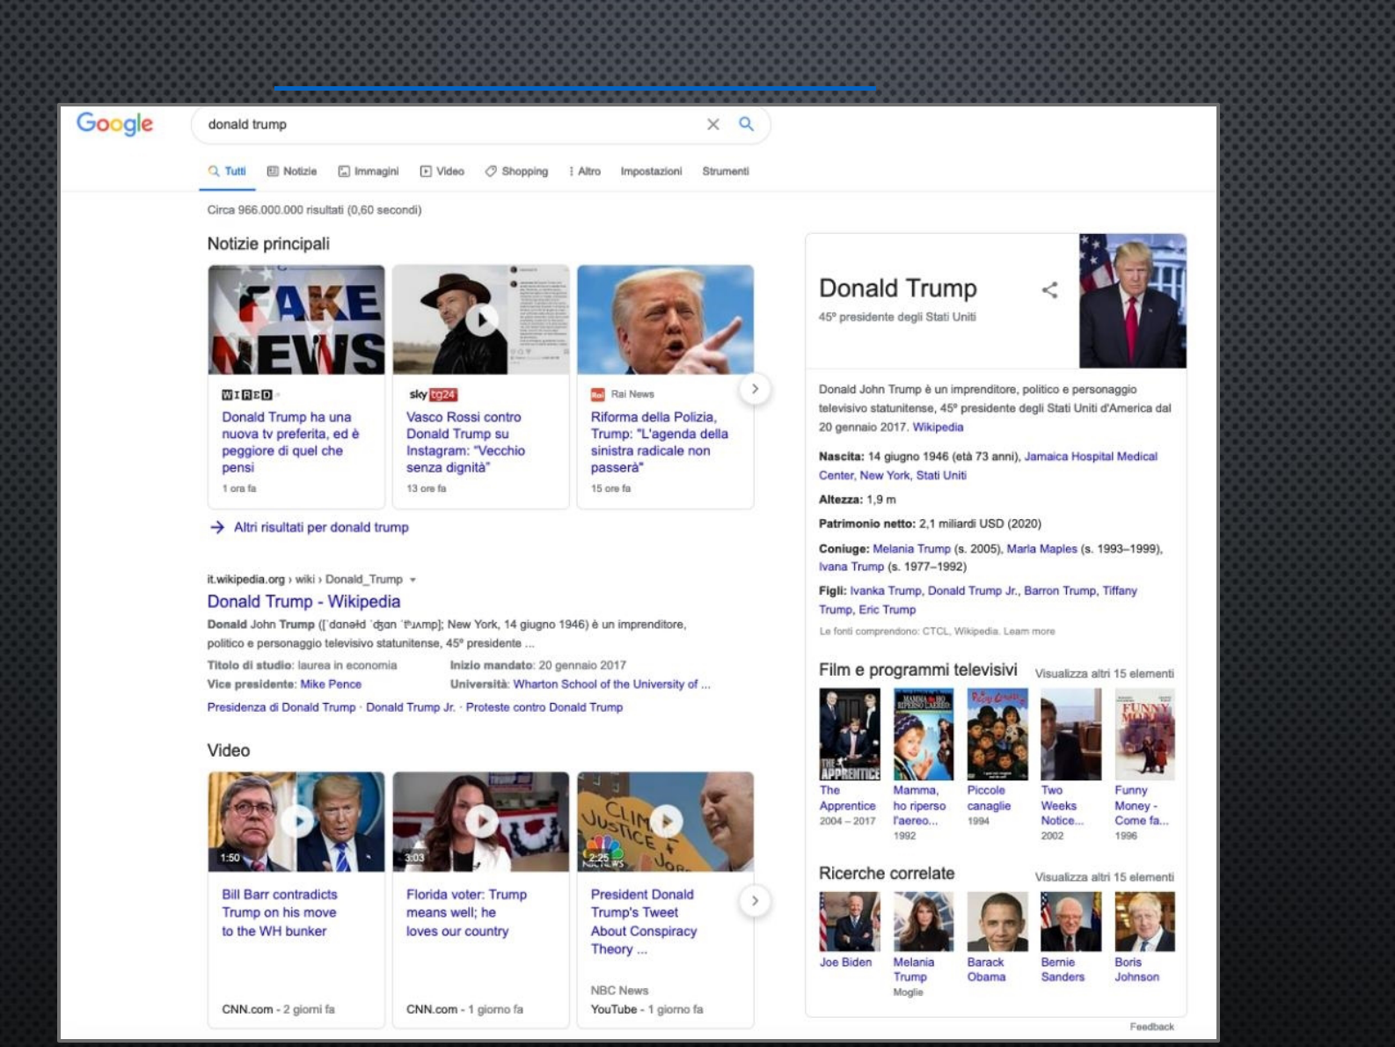Screen dimensions: 1395x1047
Task: Open Melania Trump related search photo
Action: [x=924, y=921]
